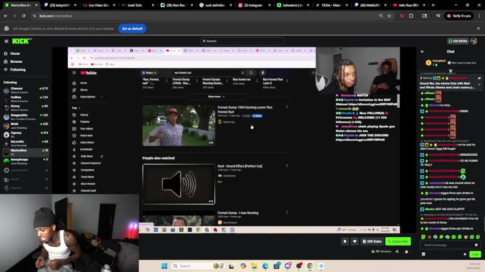Viewport: 485px width, 272px height.
Task: Expand the gift leaderboard arrow
Action: tap(451, 71)
